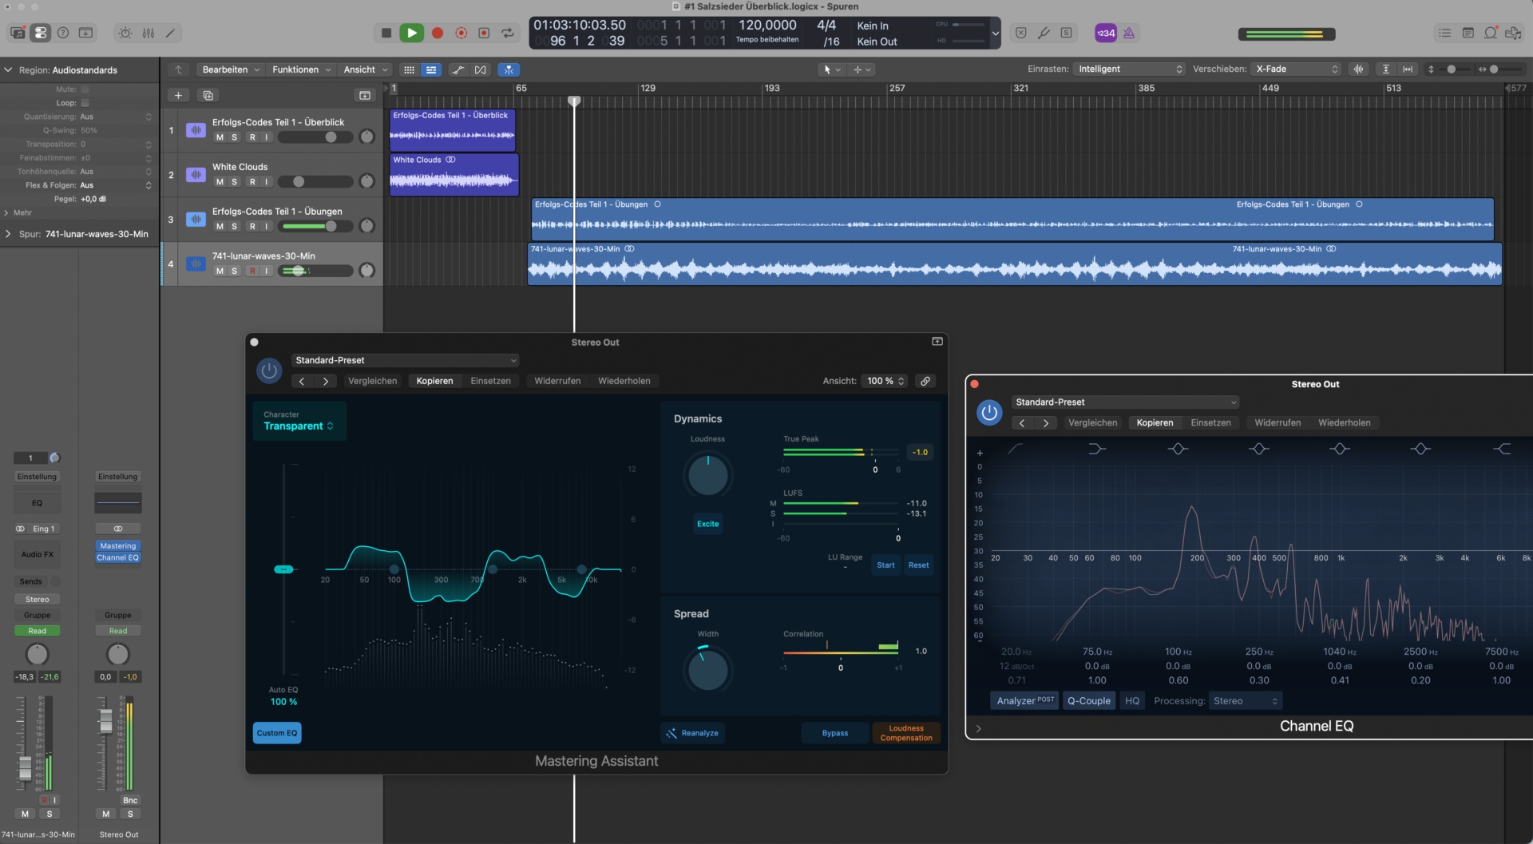
Task: Toggle the count-in 1234 icon
Action: pyautogui.click(x=1106, y=34)
